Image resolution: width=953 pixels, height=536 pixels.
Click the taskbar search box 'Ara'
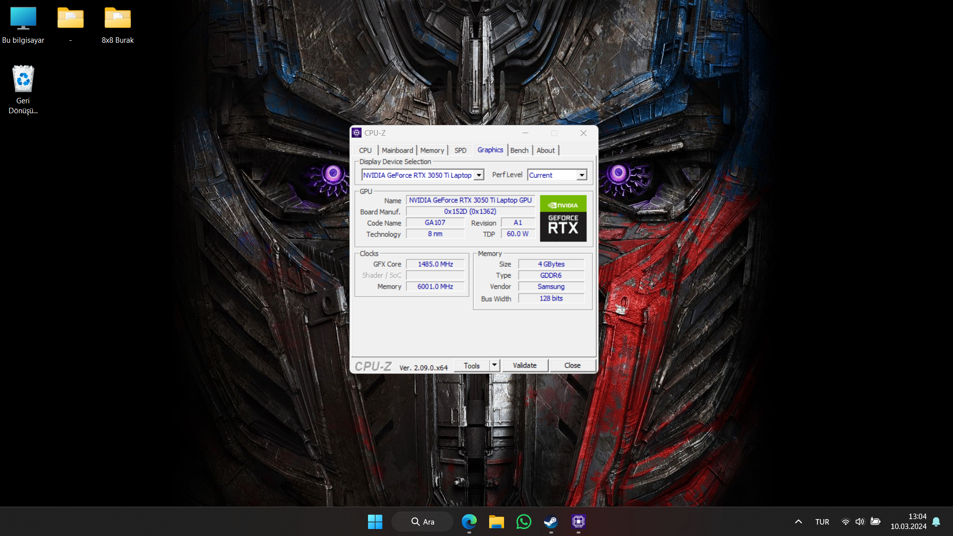(x=423, y=522)
